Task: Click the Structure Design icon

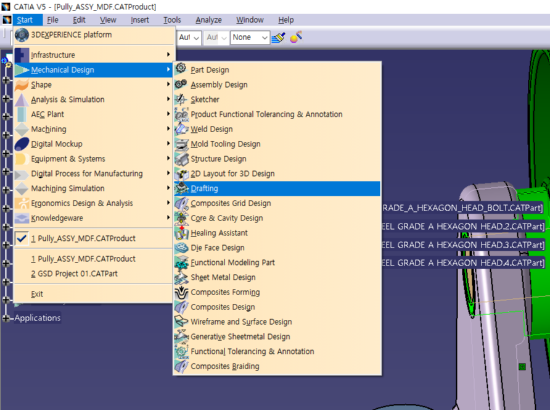Action: tap(181, 159)
